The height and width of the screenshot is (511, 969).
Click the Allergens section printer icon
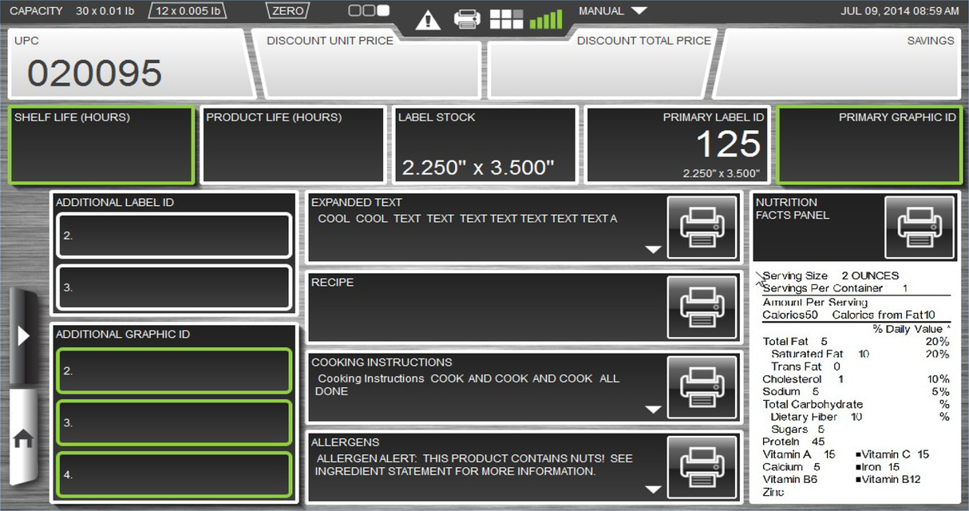(702, 467)
